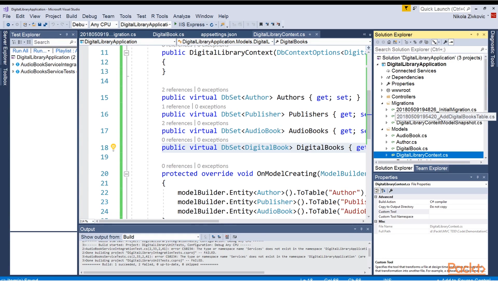Click the feedback icon beside Quick Launch
This screenshot has height=281, width=498.
[x=414, y=8]
